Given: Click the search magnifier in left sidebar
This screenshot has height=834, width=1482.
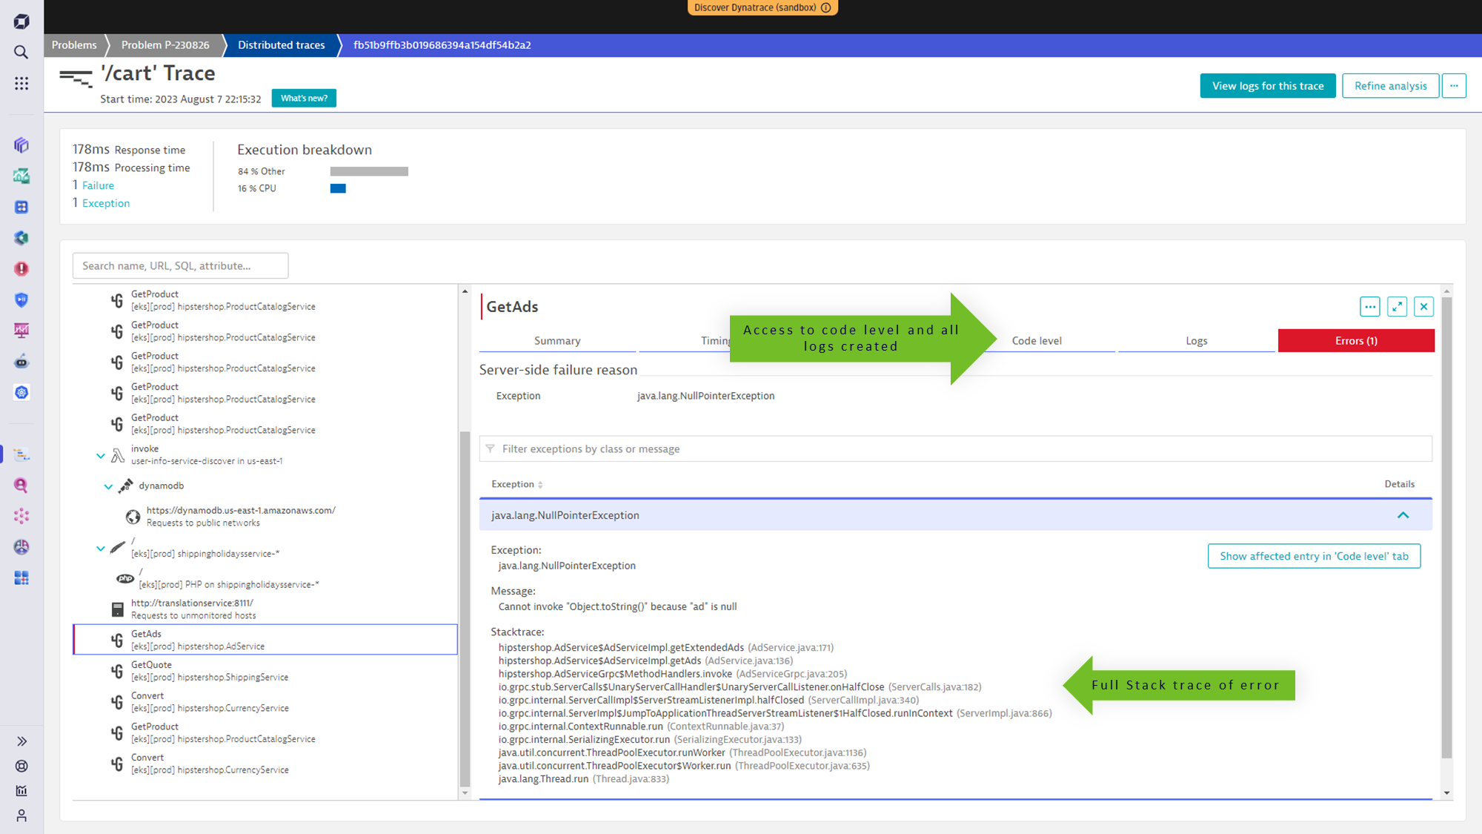Looking at the screenshot, I should (21, 52).
